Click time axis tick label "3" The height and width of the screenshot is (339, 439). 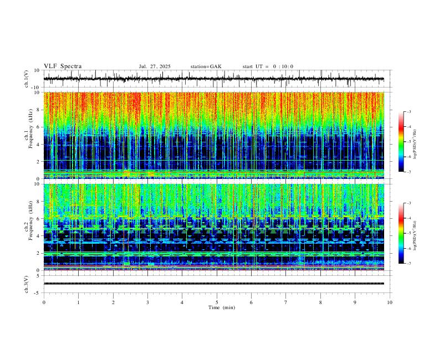tap(147, 302)
